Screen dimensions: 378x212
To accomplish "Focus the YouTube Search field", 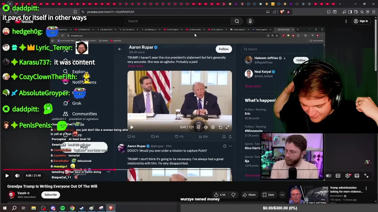I will click(177, 21).
